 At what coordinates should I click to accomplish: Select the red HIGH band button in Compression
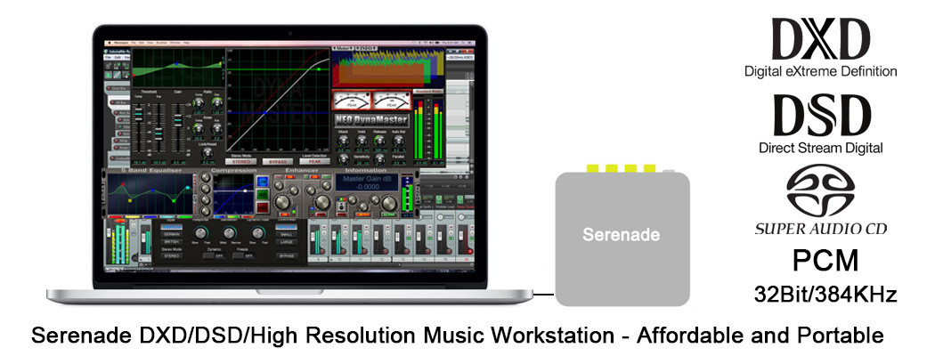tap(263, 207)
